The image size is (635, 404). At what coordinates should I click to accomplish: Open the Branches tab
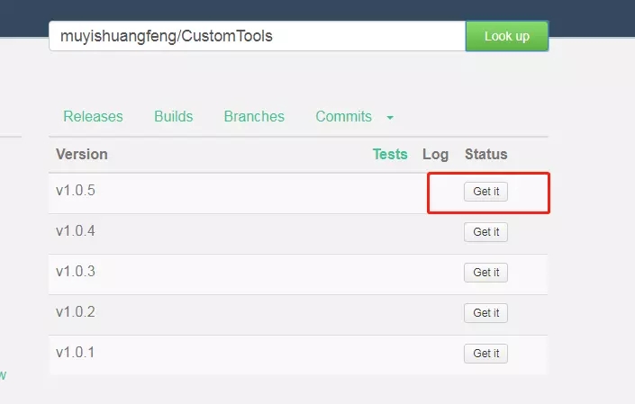point(254,116)
